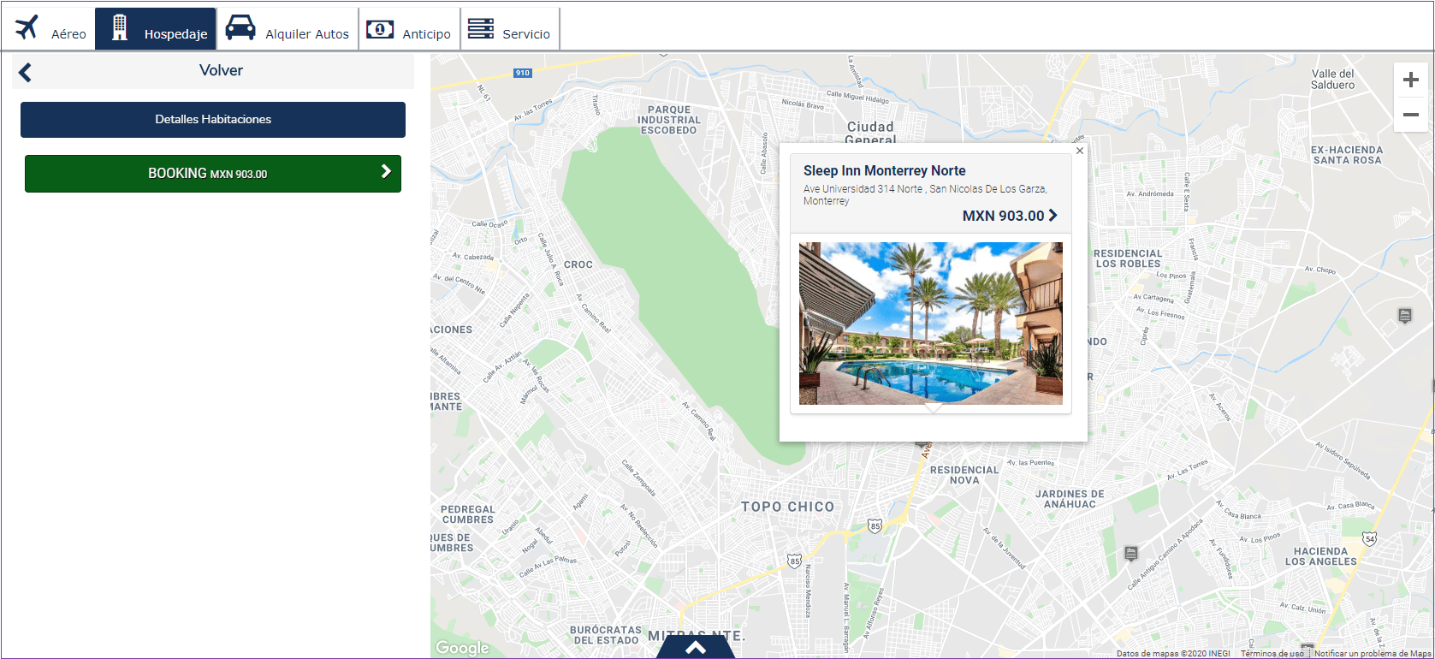Click the EX-HACIENDA SANTA ROSA label
The image size is (1435, 659).
(1347, 155)
